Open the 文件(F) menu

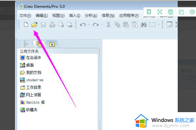[x=25, y=16]
